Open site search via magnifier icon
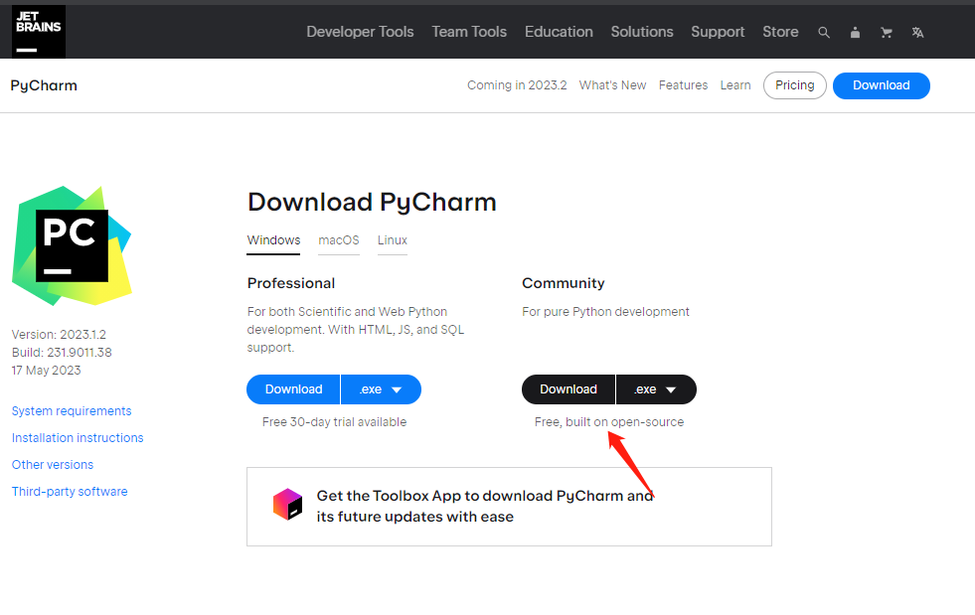Screen dimensions: 975x615 (824, 32)
